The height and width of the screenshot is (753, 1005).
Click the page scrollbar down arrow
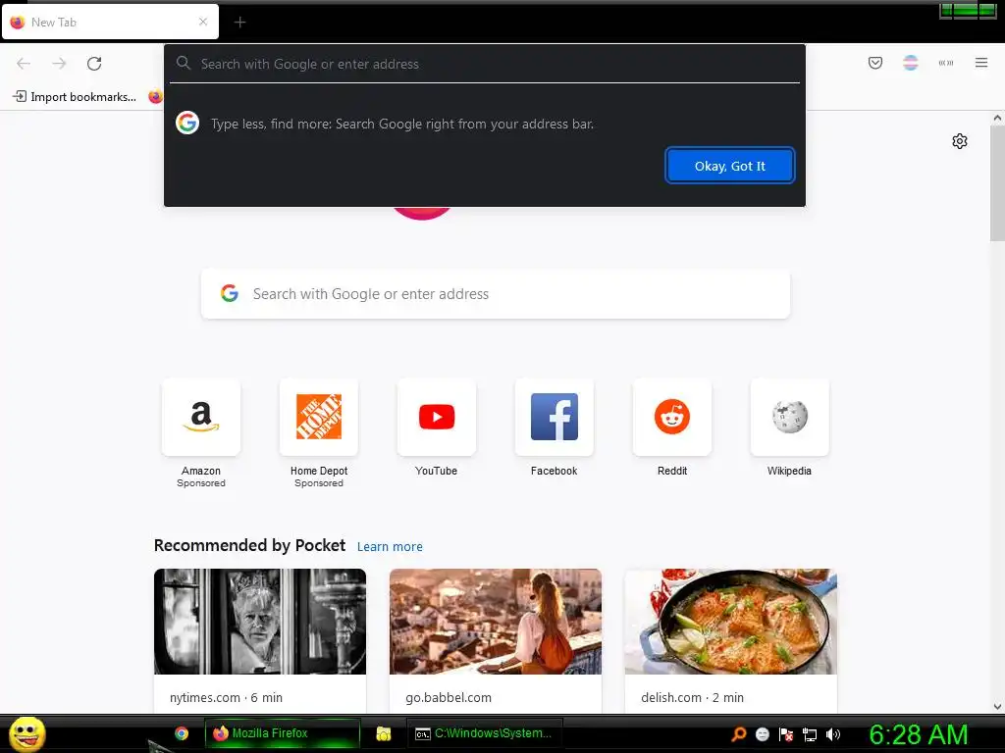[997, 707]
